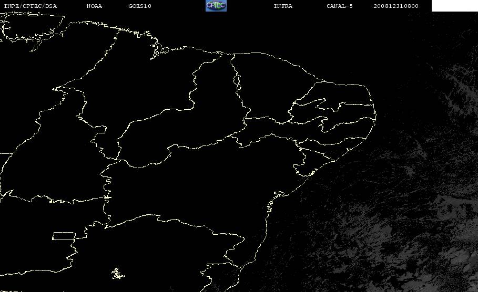The width and height of the screenshot is (478, 292).
Task: Click the jagged river delta on the north coast
Action: click(159, 50)
